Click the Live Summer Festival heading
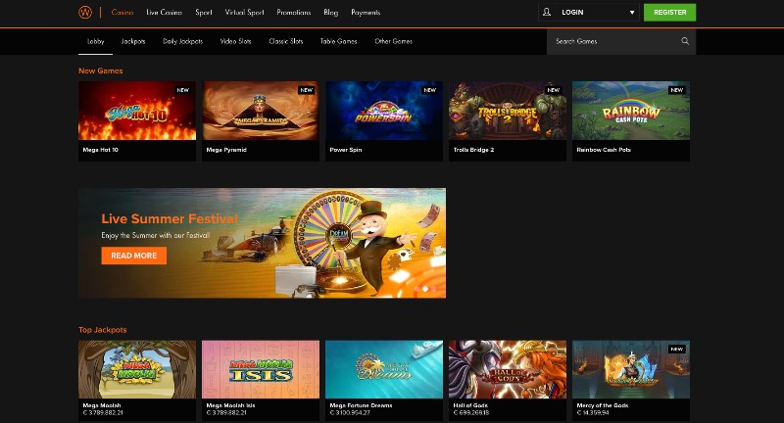Screen dimensions: 784x423 coord(170,218)
